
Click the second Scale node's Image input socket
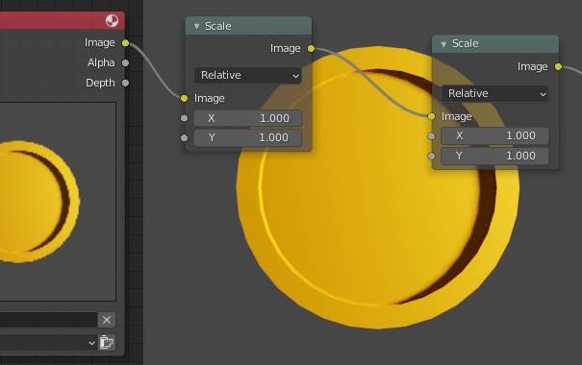pyautogui.click(x=431, y=116)
